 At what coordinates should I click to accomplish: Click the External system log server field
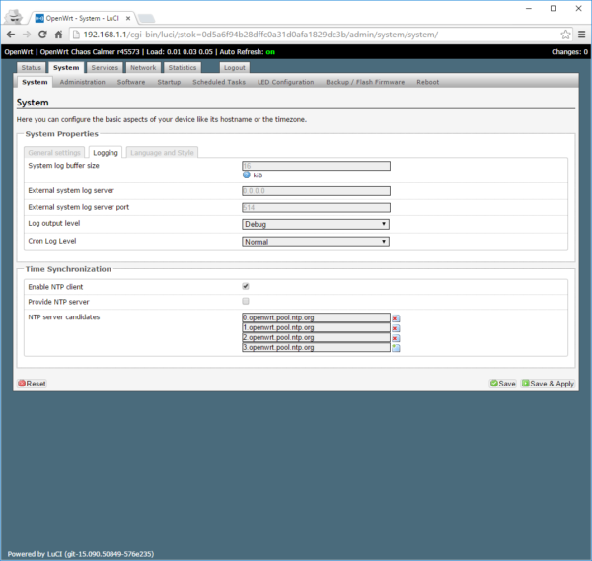pyautogui.click(x=316, y=190)
